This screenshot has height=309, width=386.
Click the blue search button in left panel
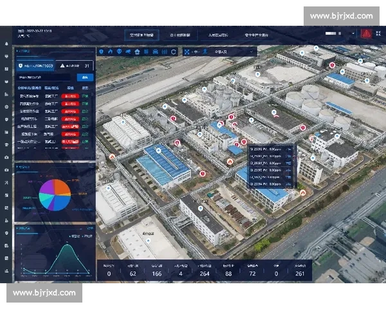pyautogui.click(x=84, y=77)
